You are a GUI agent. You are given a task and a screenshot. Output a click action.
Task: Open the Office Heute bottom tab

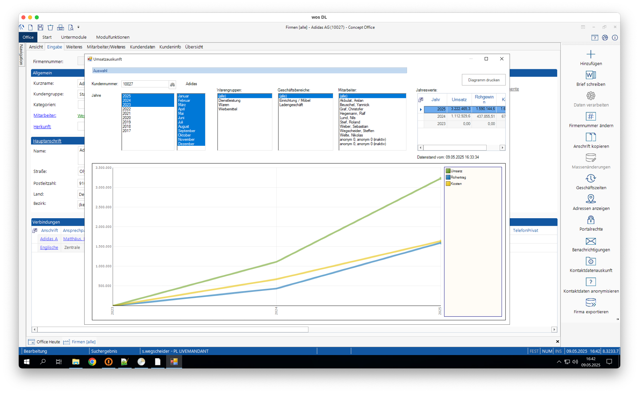[44, 342]
